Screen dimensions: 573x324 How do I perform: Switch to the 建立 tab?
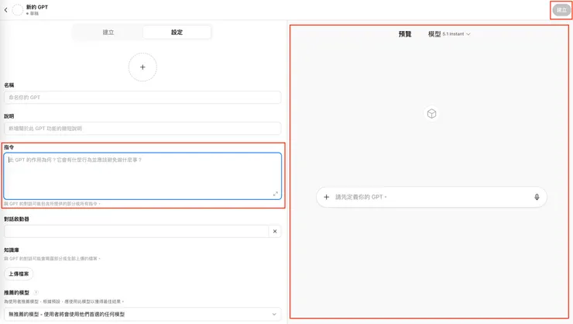click(108, 33)
